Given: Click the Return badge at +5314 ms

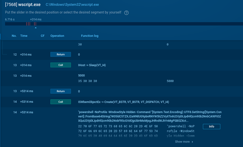Looking at the screenshot, I should tap(61, 91).
